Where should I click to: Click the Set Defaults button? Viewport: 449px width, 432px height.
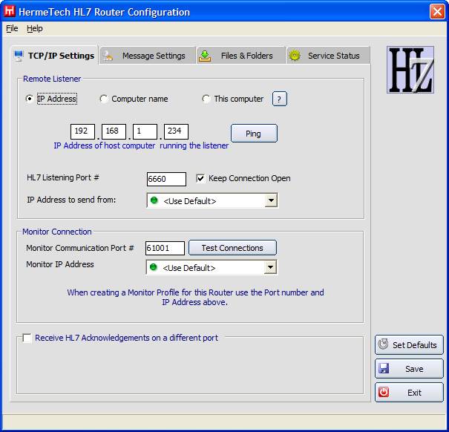pyautogui.click(x=409, y=345)
